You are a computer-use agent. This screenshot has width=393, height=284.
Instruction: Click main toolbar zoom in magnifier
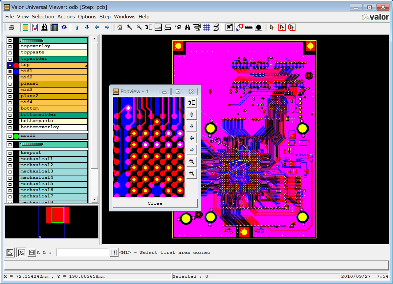[x=129, y=27]
